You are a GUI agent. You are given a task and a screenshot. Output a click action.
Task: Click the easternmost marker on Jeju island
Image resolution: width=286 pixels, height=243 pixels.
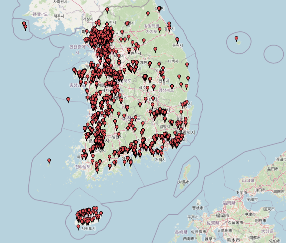101,213
